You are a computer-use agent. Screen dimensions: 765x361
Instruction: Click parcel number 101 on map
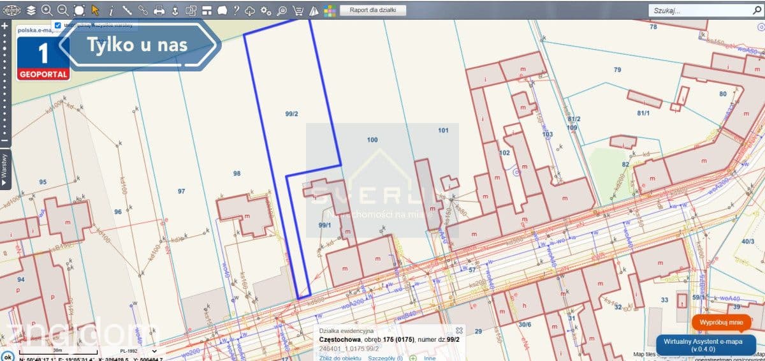click(x=443, y=130)
